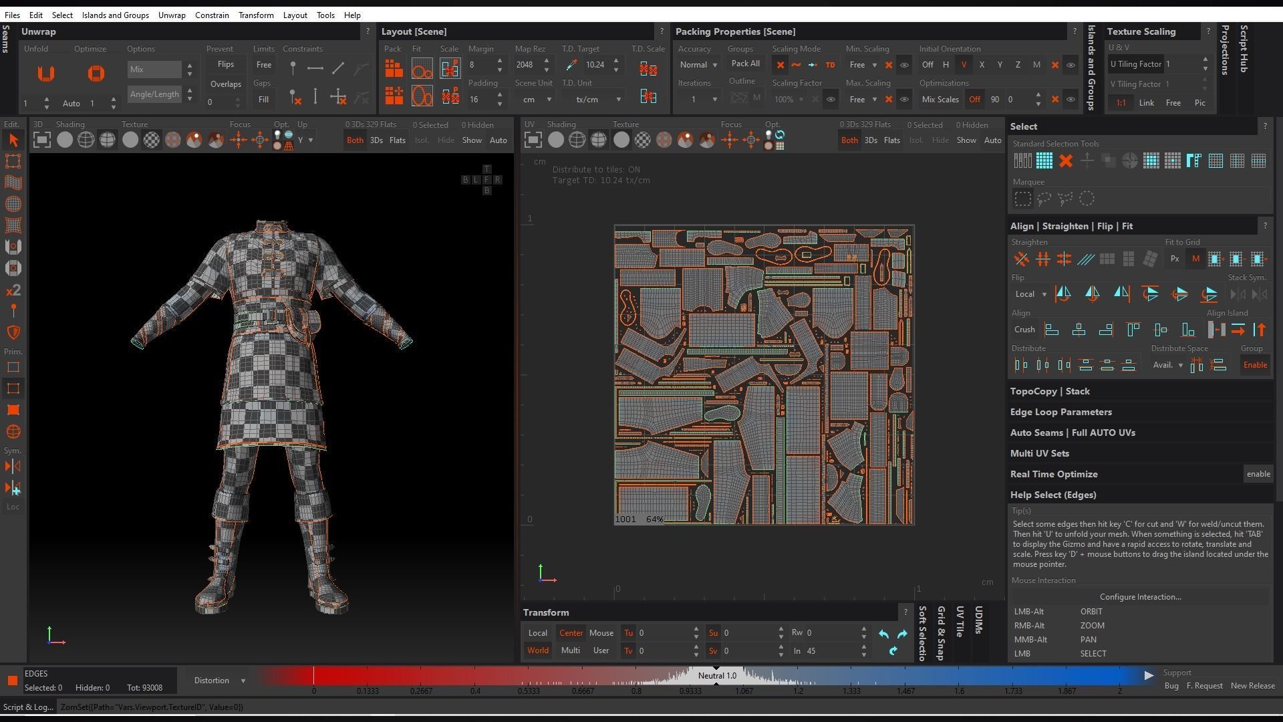Open the Islands and Groups menu
The height and width of the screenshot is (722, 1283).
115,15
